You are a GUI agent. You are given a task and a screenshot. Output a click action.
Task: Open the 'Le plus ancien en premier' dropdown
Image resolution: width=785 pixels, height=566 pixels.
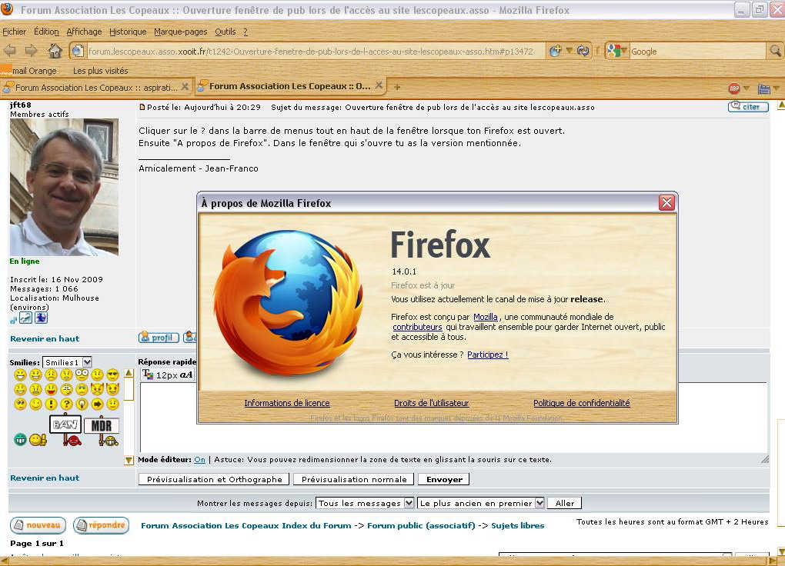(x=480, y=503)
